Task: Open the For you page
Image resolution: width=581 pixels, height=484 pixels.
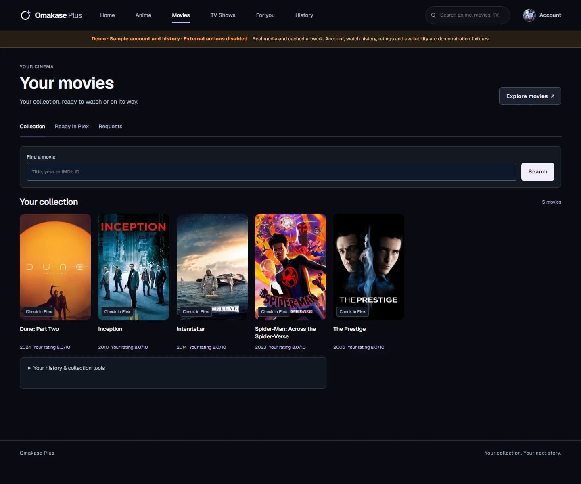Action: point(265,15)
